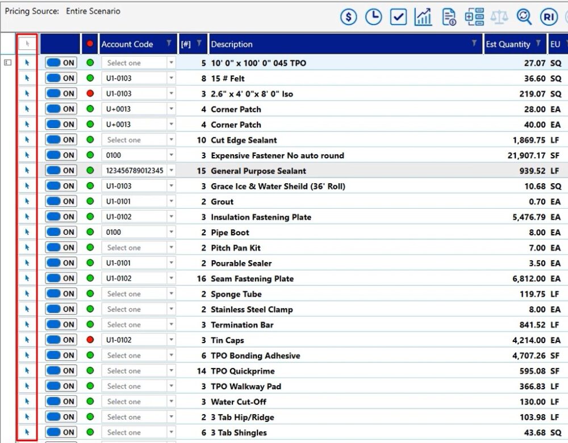
Task: Click the refresh magnifier search icon
Action: (524, 17)
